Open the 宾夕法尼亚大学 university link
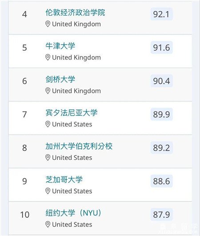Image resolution: width=200 pixels, height=236 pixels. 72,113
